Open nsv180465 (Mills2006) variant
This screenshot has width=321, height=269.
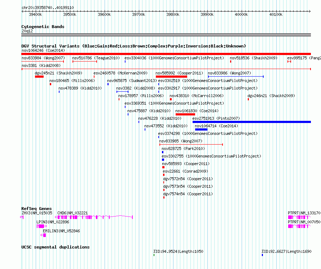pos(72,81)
